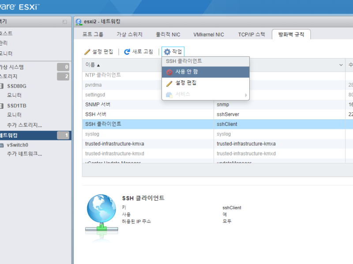The width and height of the screenshot is (353, 264).
Task: Click the networking globe icon beside esxi2 title
Action: click(x=79, y=22)
